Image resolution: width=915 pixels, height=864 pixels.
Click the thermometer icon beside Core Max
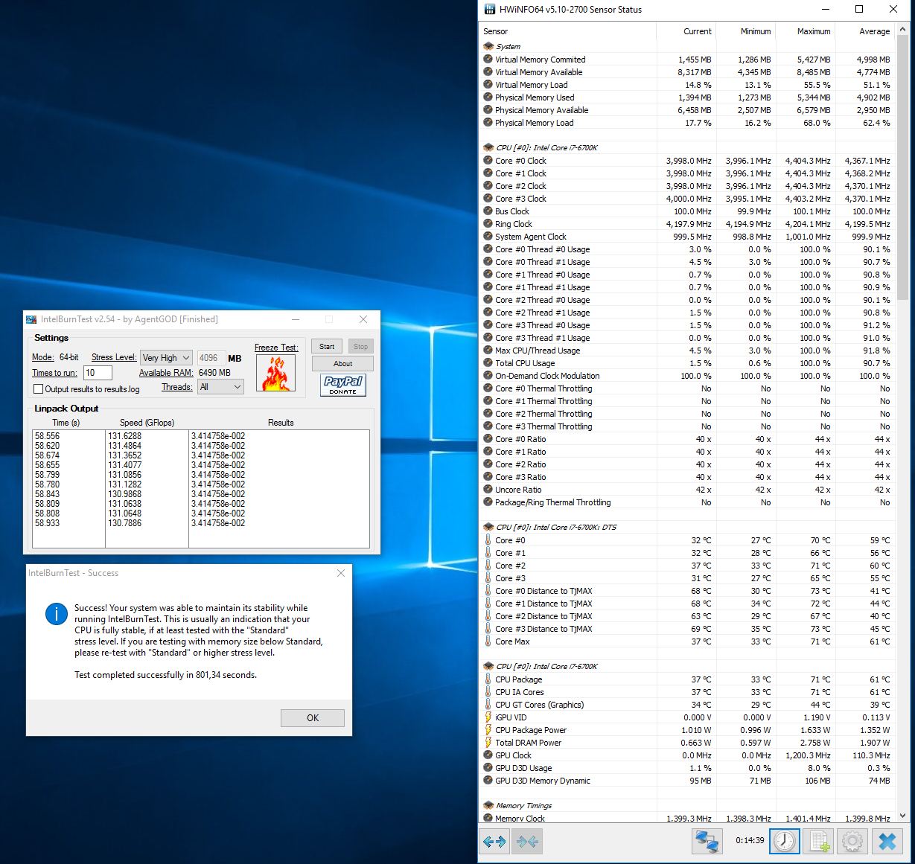[x=488, y=641]
